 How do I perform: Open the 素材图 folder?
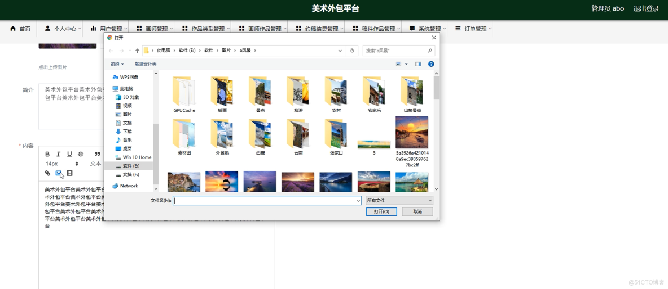pos(184,137)
